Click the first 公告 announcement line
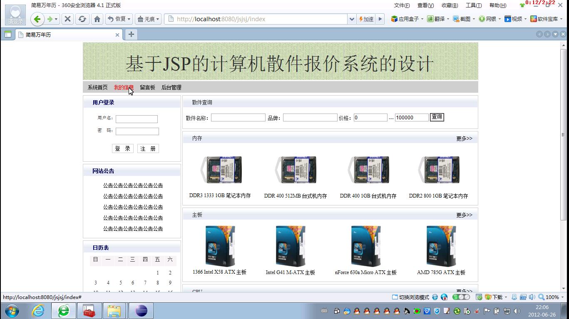 click(133, 185)
